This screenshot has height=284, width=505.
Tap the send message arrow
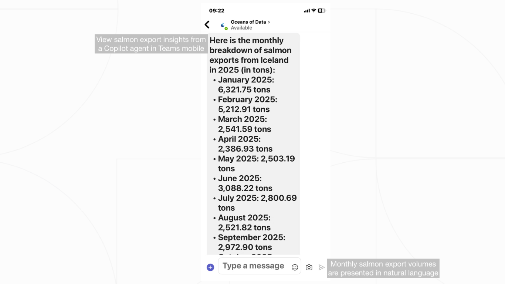pyautogui.click(x=322, y=267)
